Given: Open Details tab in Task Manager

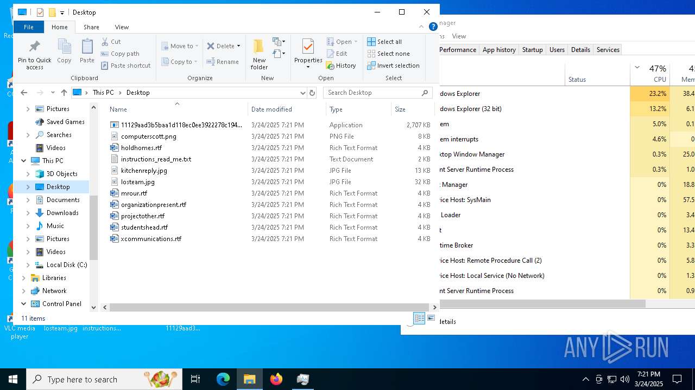Looking at the screenshot, I should [x=580, y=49].
